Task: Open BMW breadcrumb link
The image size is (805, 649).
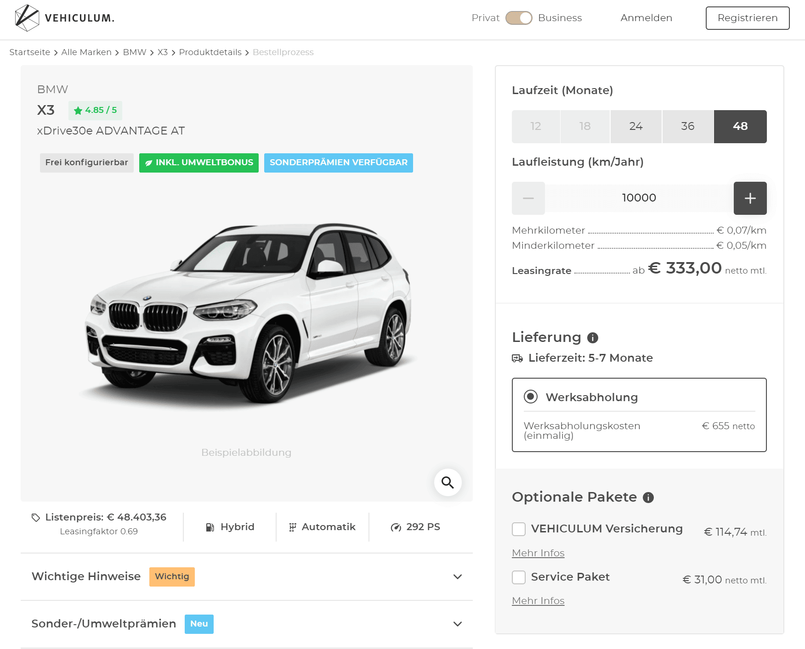Action: click(135, 52)
